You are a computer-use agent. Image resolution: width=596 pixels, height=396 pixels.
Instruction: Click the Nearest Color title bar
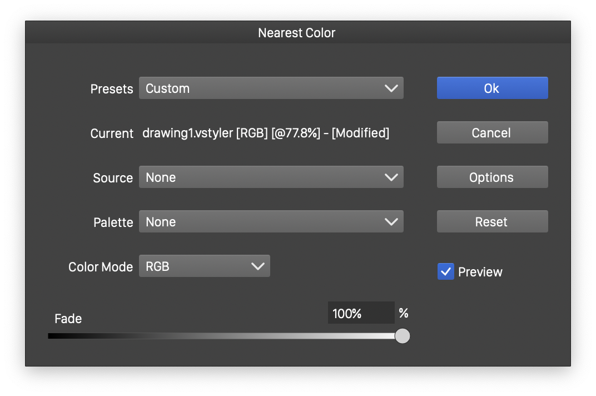pos(297,33)
